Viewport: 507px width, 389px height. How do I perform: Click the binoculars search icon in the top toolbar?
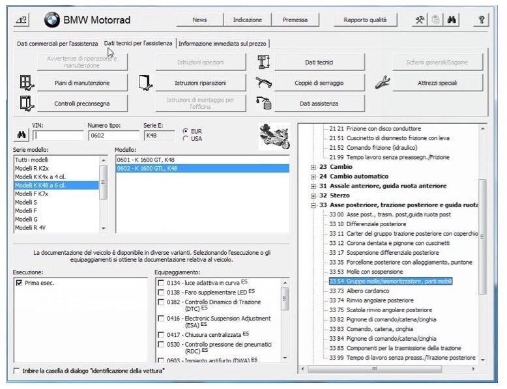pyautogui.click(x=452, y=20)
